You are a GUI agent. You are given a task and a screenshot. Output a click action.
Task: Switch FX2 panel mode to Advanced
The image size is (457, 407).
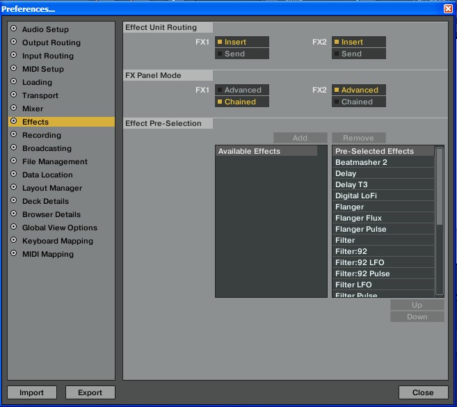tap(359, 90)
